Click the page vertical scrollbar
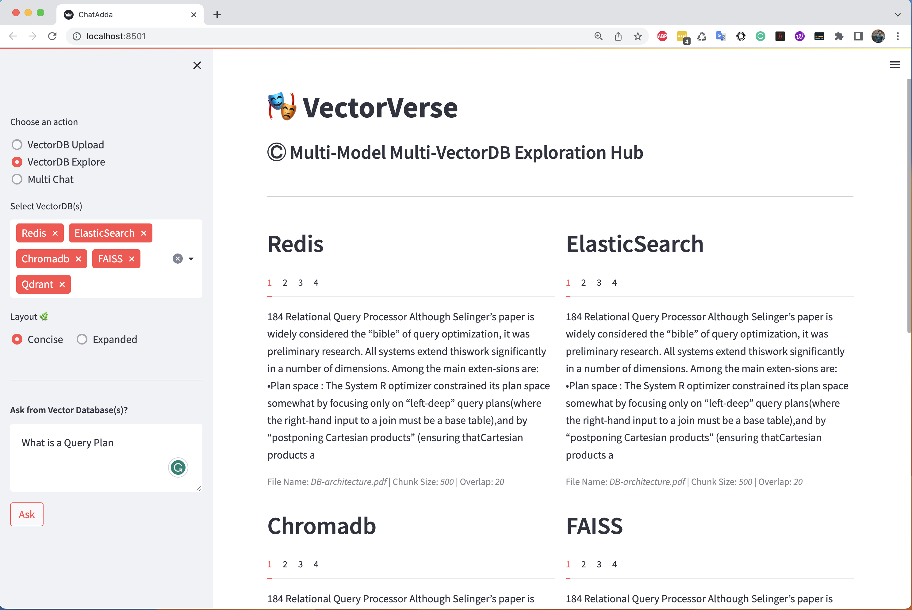Screen dimensions: 912x610 tap(909, 206)
